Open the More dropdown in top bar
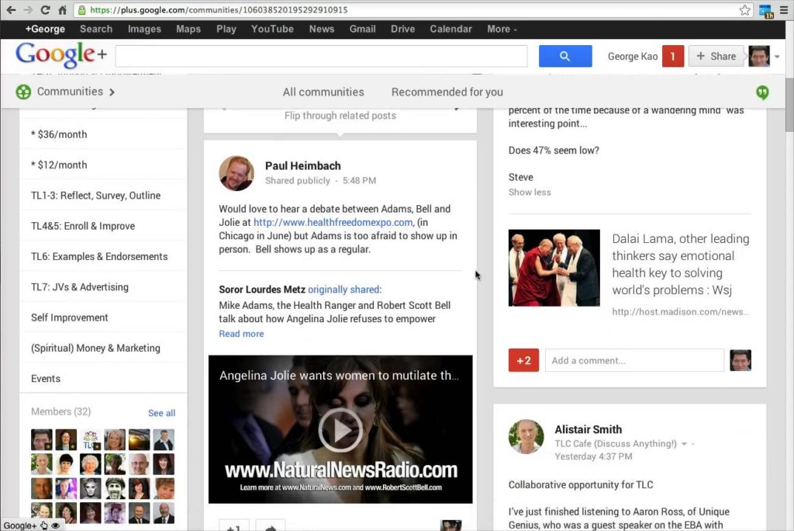The width and height of the screenshot is (794, 531). 502,29
